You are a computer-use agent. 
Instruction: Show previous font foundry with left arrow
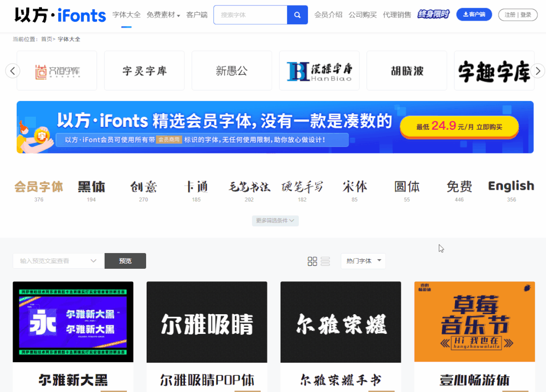(x=13, y=71)
